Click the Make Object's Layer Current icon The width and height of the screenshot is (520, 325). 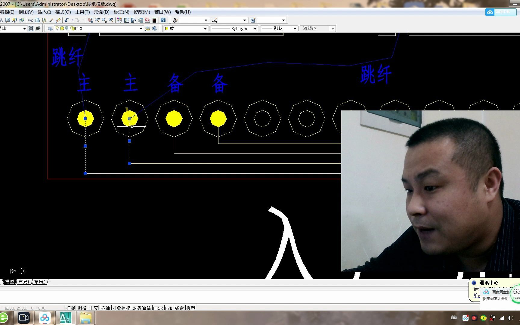(x=147, y=29)
